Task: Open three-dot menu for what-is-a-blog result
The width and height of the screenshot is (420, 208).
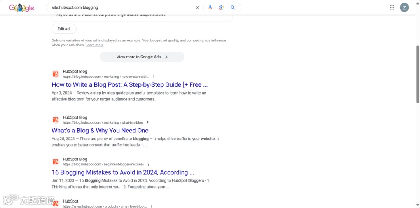Action: pos(148,123)
